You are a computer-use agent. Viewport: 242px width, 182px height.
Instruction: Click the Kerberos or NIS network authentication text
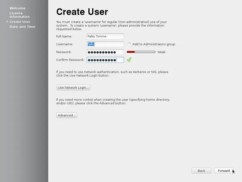(x=112, y=74)
